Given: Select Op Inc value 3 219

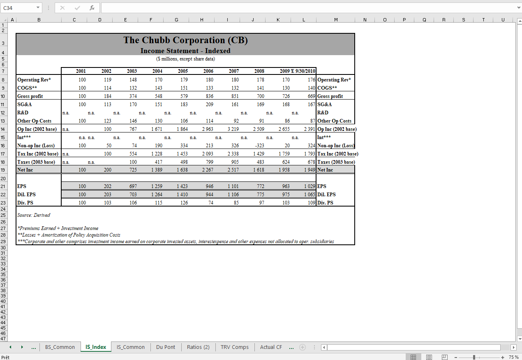Looking at the screenshot, I should point(227,129).
